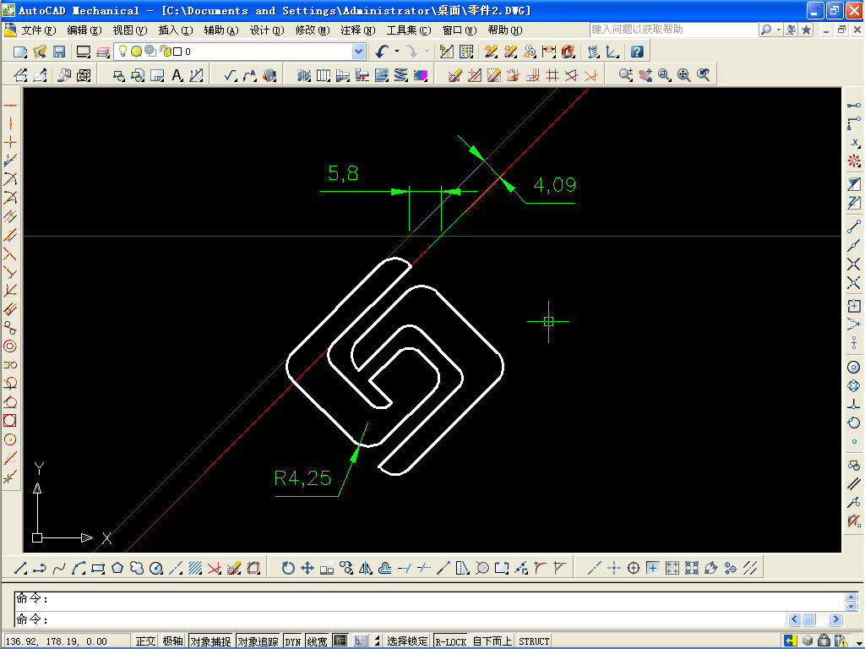Select the Line tool in draw toolbar
This screenshot has width=865, height=649.
click(x=20, y=568)
